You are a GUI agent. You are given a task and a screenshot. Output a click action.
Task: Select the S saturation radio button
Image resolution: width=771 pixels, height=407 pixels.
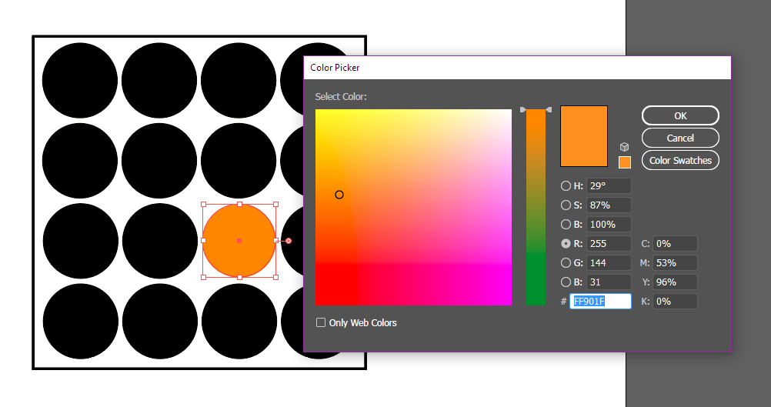[566, 205]
